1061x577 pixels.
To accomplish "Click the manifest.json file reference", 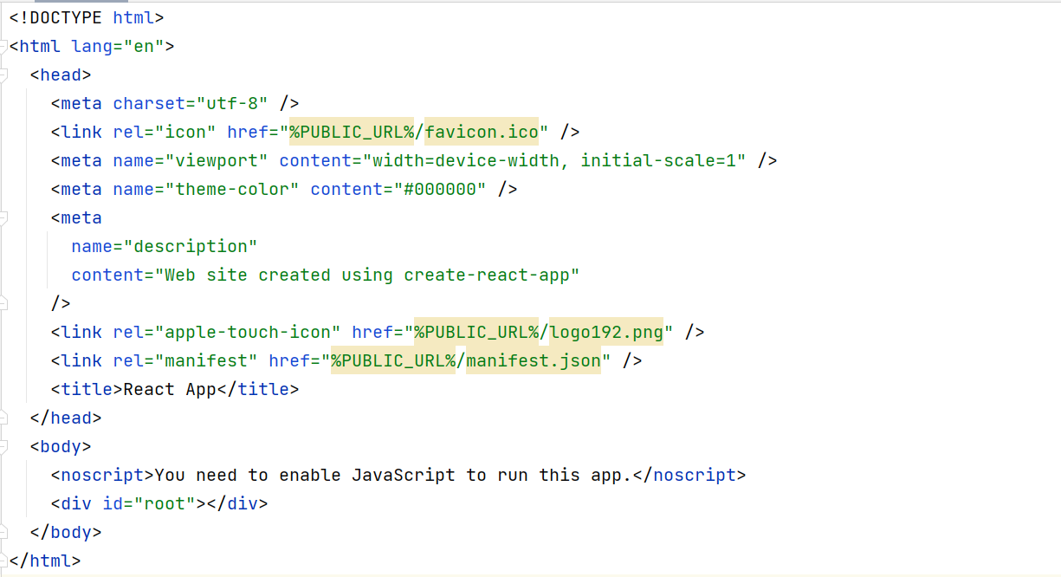I will point(533,360).
